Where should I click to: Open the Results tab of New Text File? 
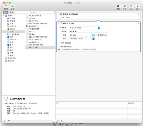point(62,43)
